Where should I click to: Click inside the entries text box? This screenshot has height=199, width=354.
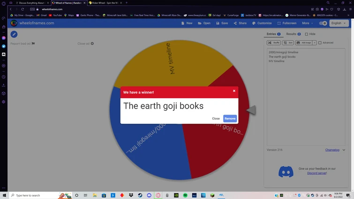pos(306,97)
